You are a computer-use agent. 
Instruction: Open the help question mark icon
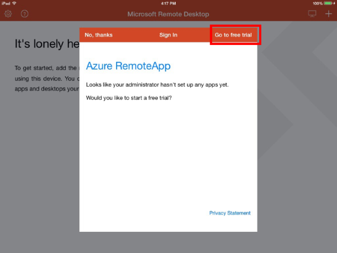coord(24,14)
